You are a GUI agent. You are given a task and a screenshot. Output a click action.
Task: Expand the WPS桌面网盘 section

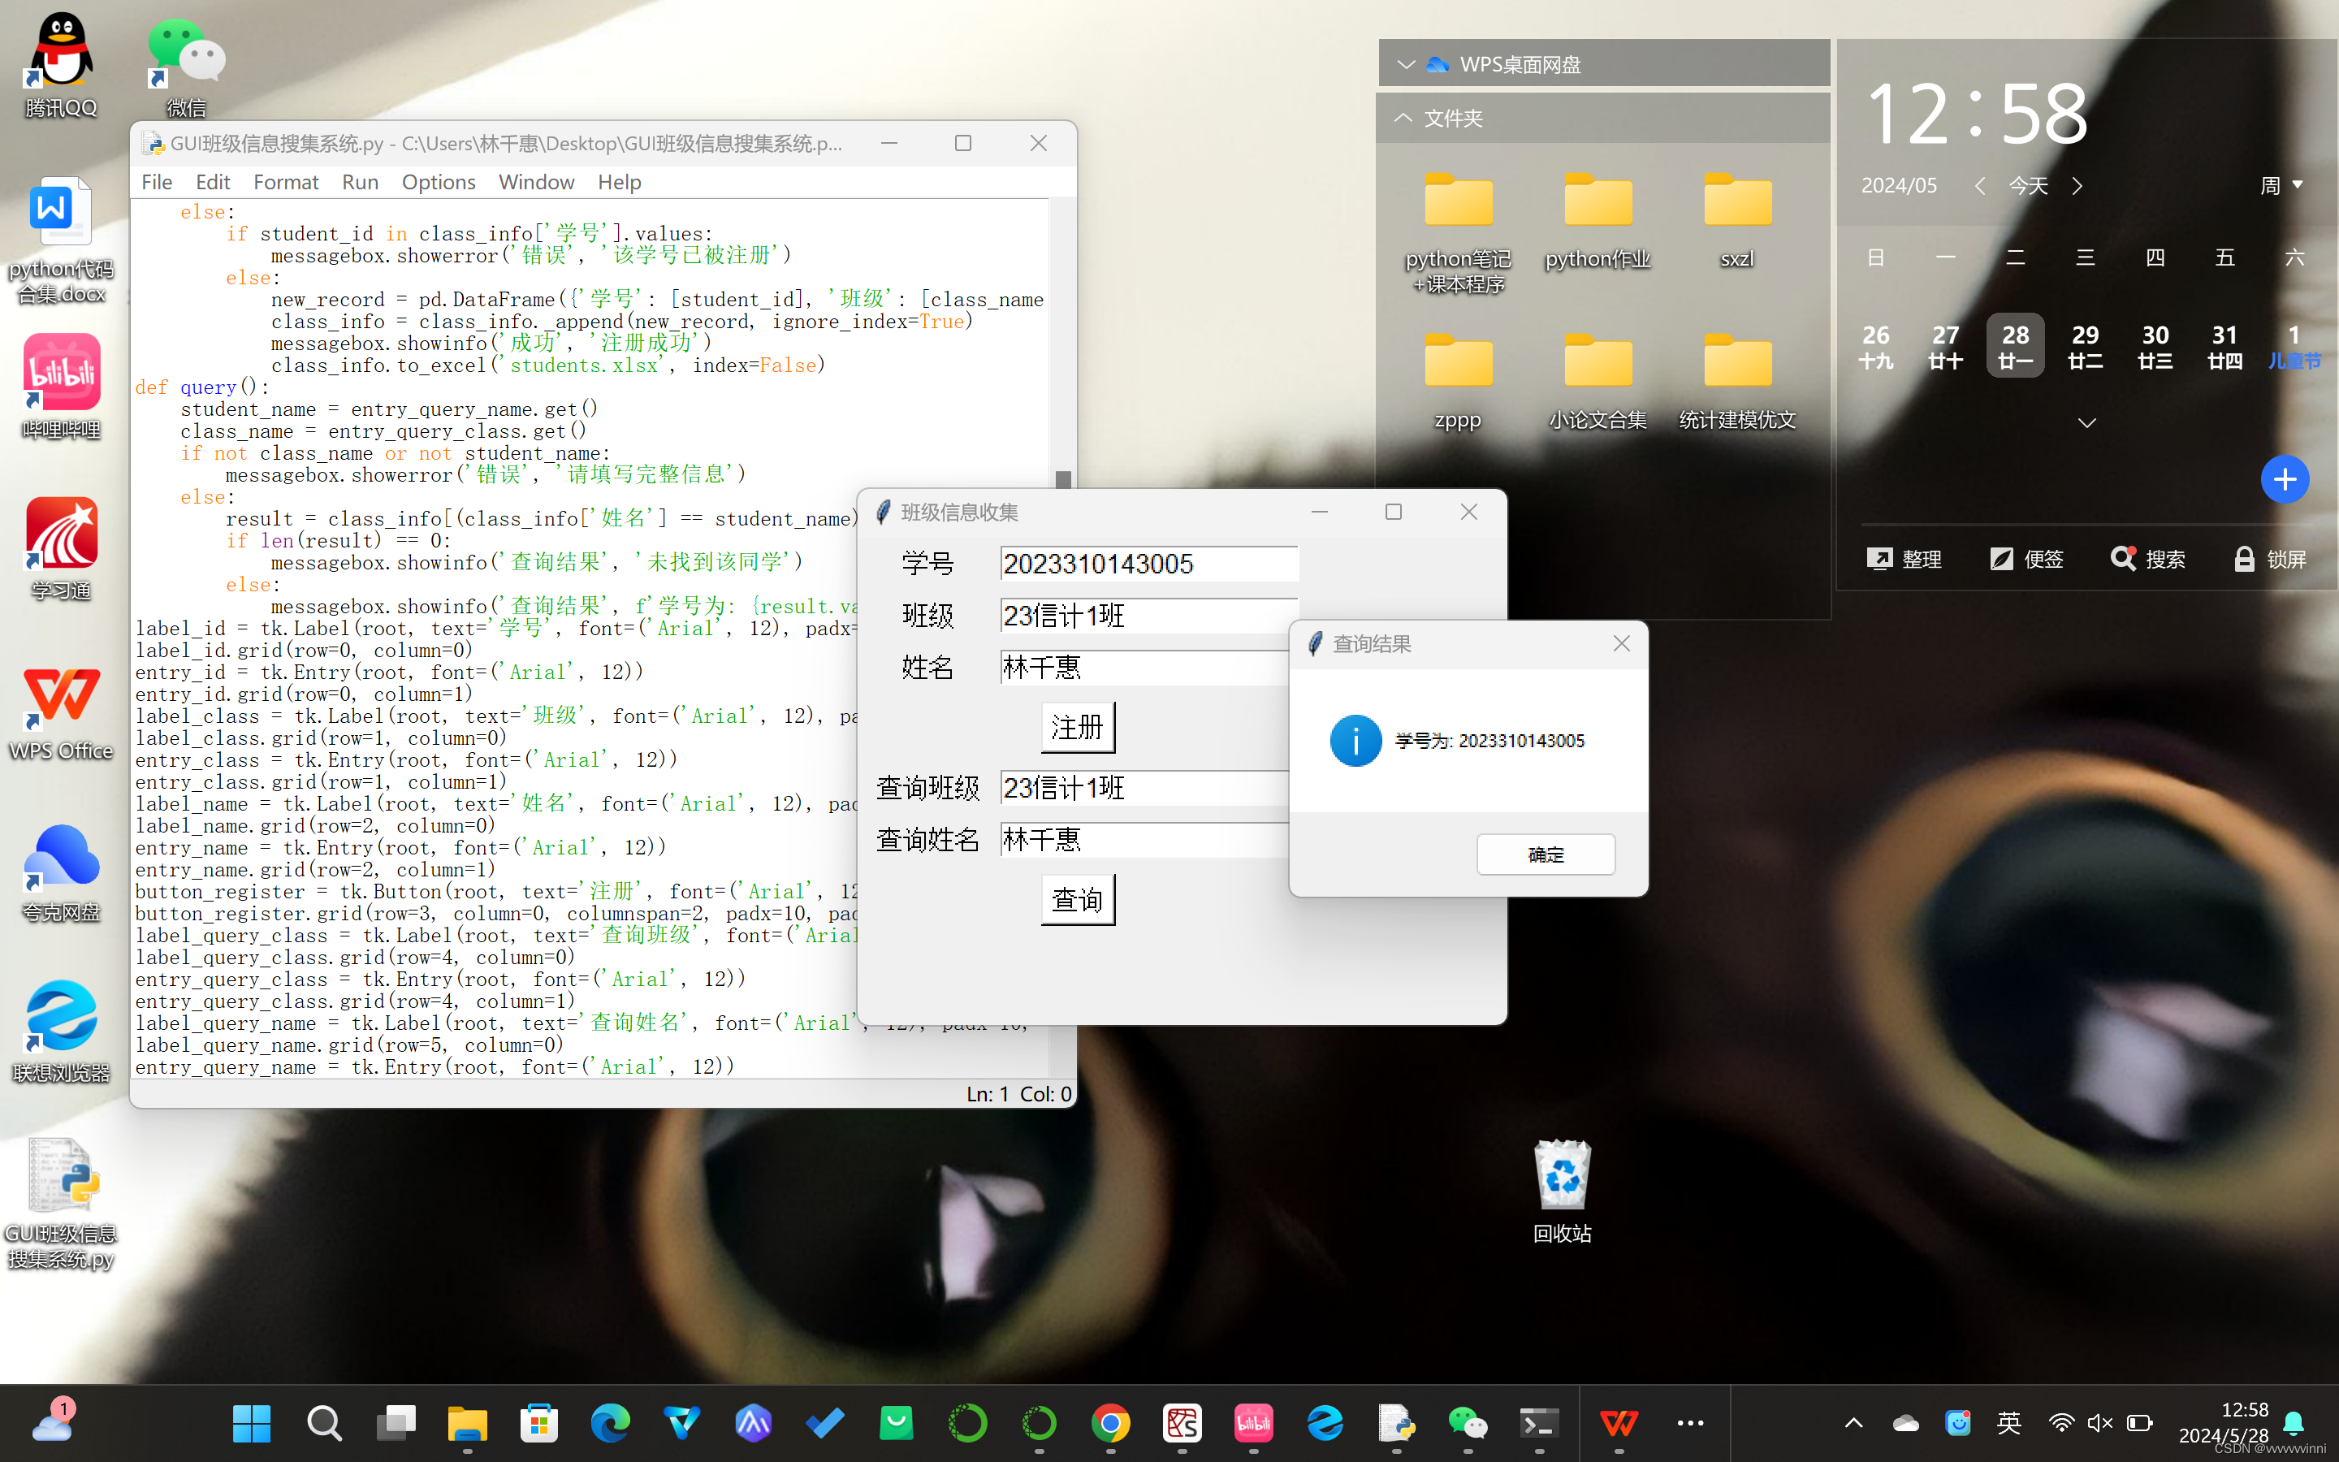[x=1407, y=64]
